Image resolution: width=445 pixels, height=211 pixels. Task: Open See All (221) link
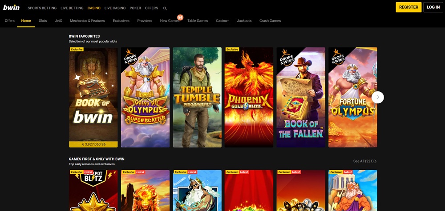point(365,161)
